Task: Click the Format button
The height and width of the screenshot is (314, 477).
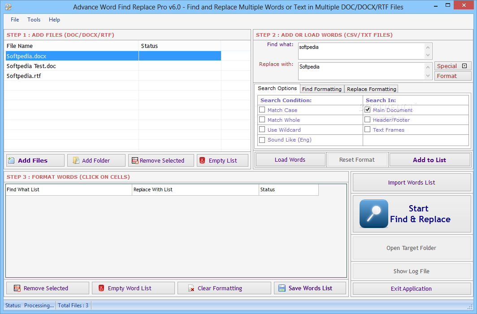Action: (x=453, y=76)
